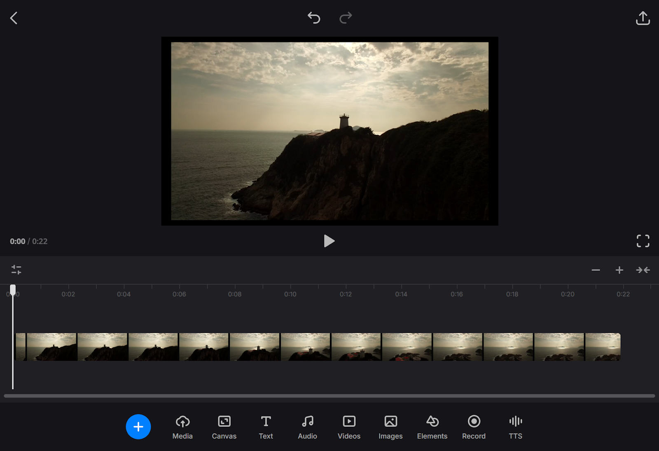Viewport: 659px width, 451px height.
Task: Open the Elements shapes panel
Action: pyautogui.click(x=432, y=427)
